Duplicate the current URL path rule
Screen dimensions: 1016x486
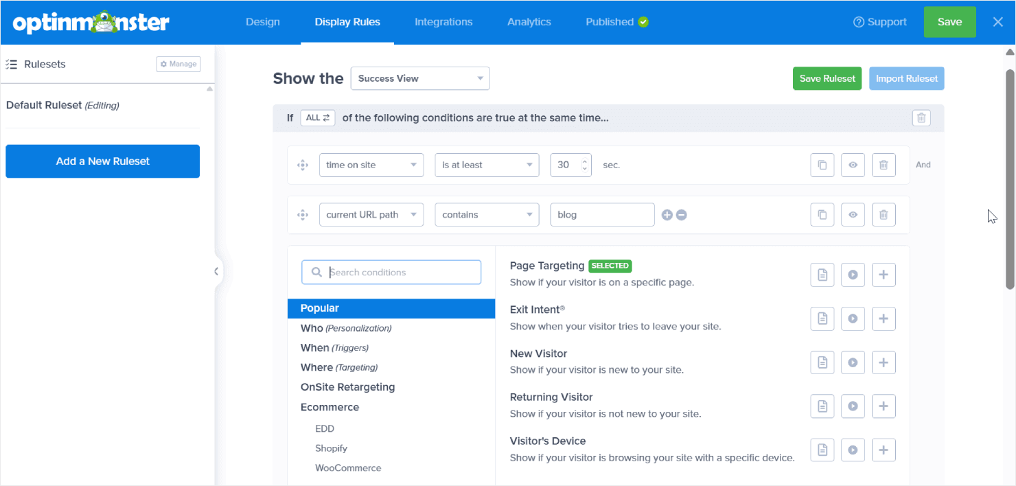[822, 215]
